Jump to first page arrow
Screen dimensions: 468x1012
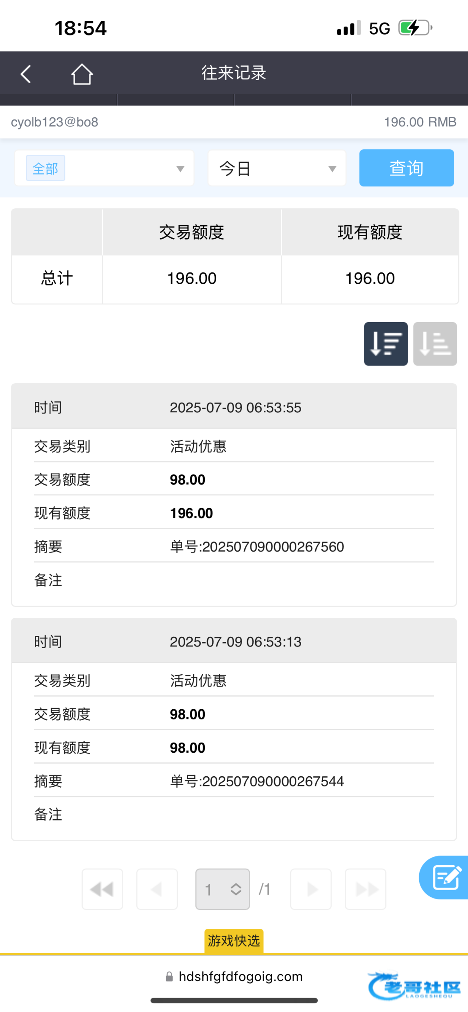click(x=102, y=889)
